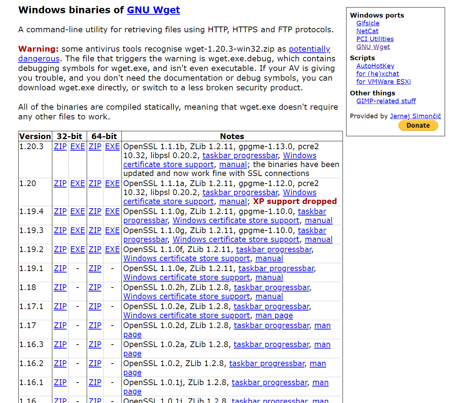Click the Donate button
The height and width of the screenshot is (403, 459).
(x=418, y=125)
